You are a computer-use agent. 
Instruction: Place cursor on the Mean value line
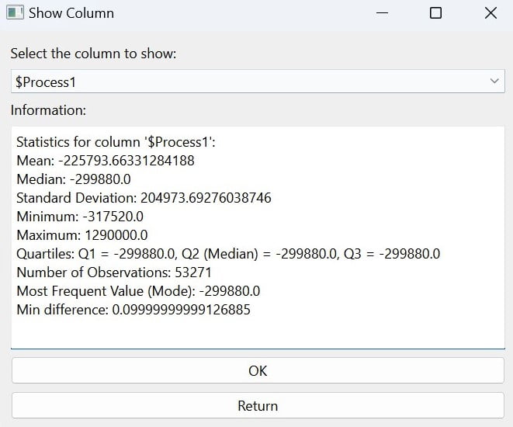pos(105,161)
